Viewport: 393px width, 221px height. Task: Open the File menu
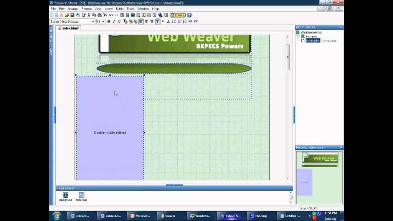point(53,9)
